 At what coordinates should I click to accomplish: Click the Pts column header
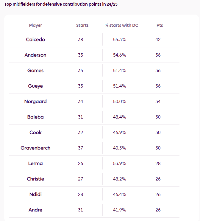pos(160,25)
